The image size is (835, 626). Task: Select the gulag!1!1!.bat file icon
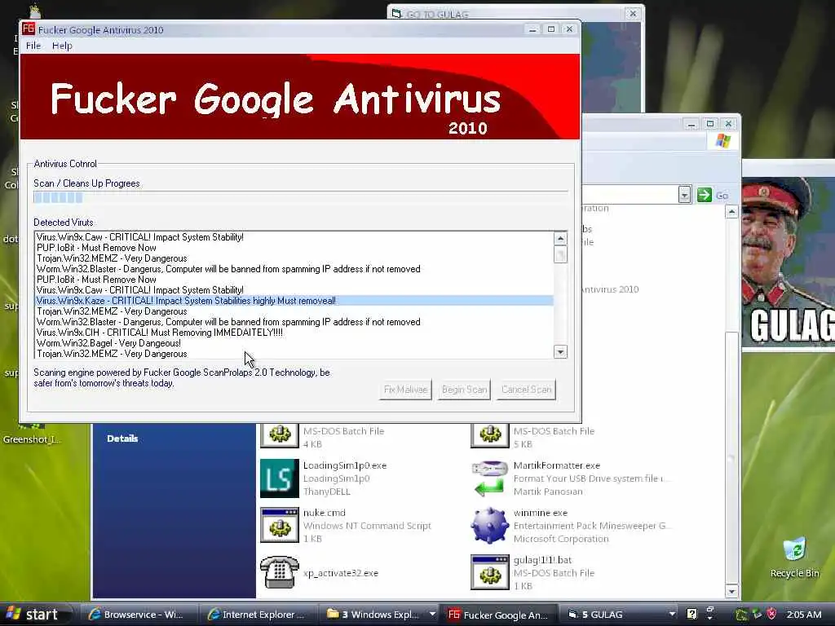tap(489, 572)
